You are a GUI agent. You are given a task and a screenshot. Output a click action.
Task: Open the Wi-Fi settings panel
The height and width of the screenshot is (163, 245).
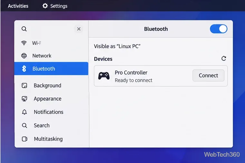51,43
